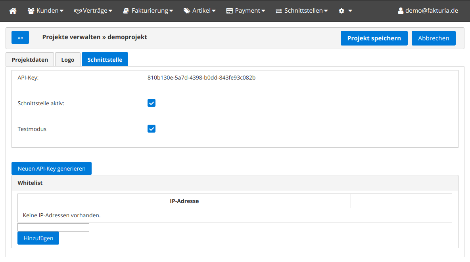Click the Schnittstellen exchange arrows icon

click(x=279, y=11)
